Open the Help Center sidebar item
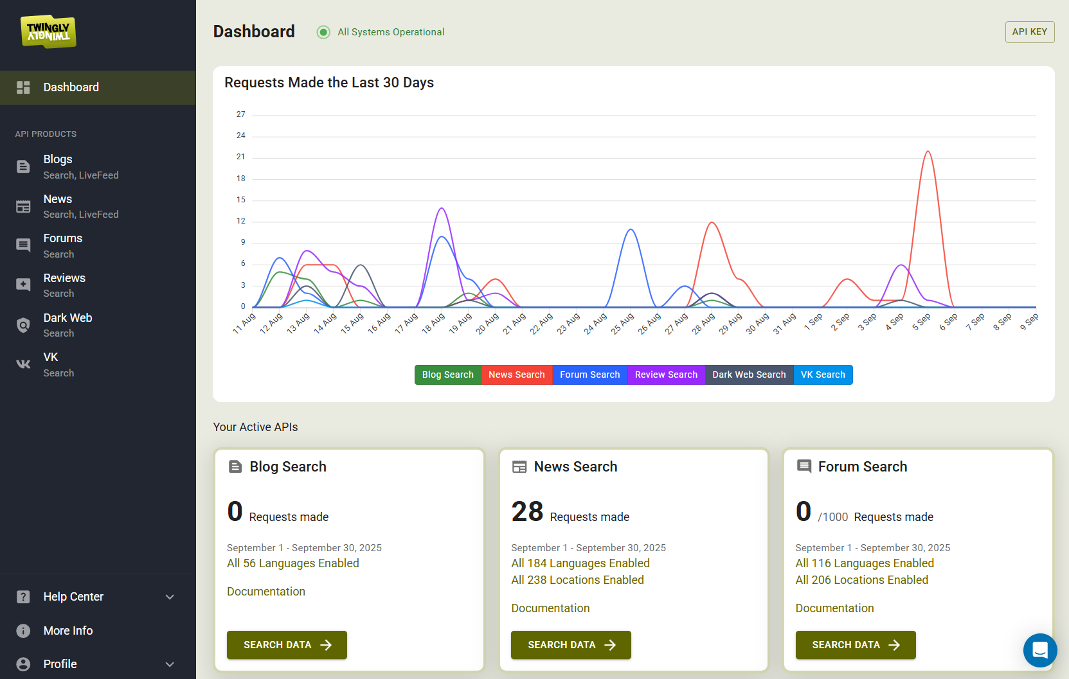 [73, 597]
